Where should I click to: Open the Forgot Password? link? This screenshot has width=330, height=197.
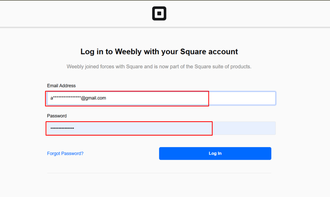click(65, 154)
